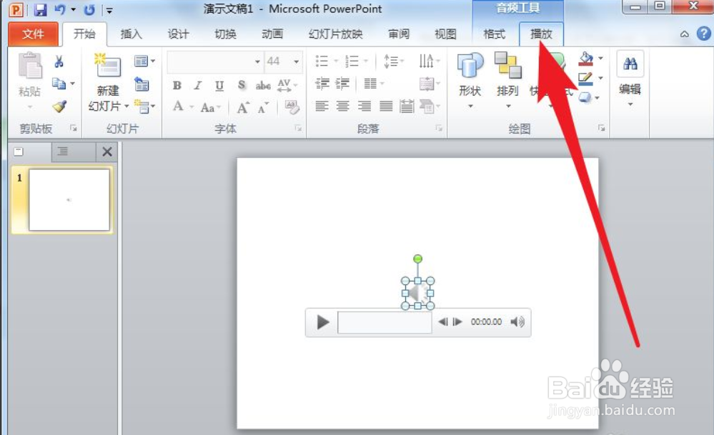Select the Bold formatting icon
Screen dimensions: 714x435
pyautogui.click(x=177, y=85)
